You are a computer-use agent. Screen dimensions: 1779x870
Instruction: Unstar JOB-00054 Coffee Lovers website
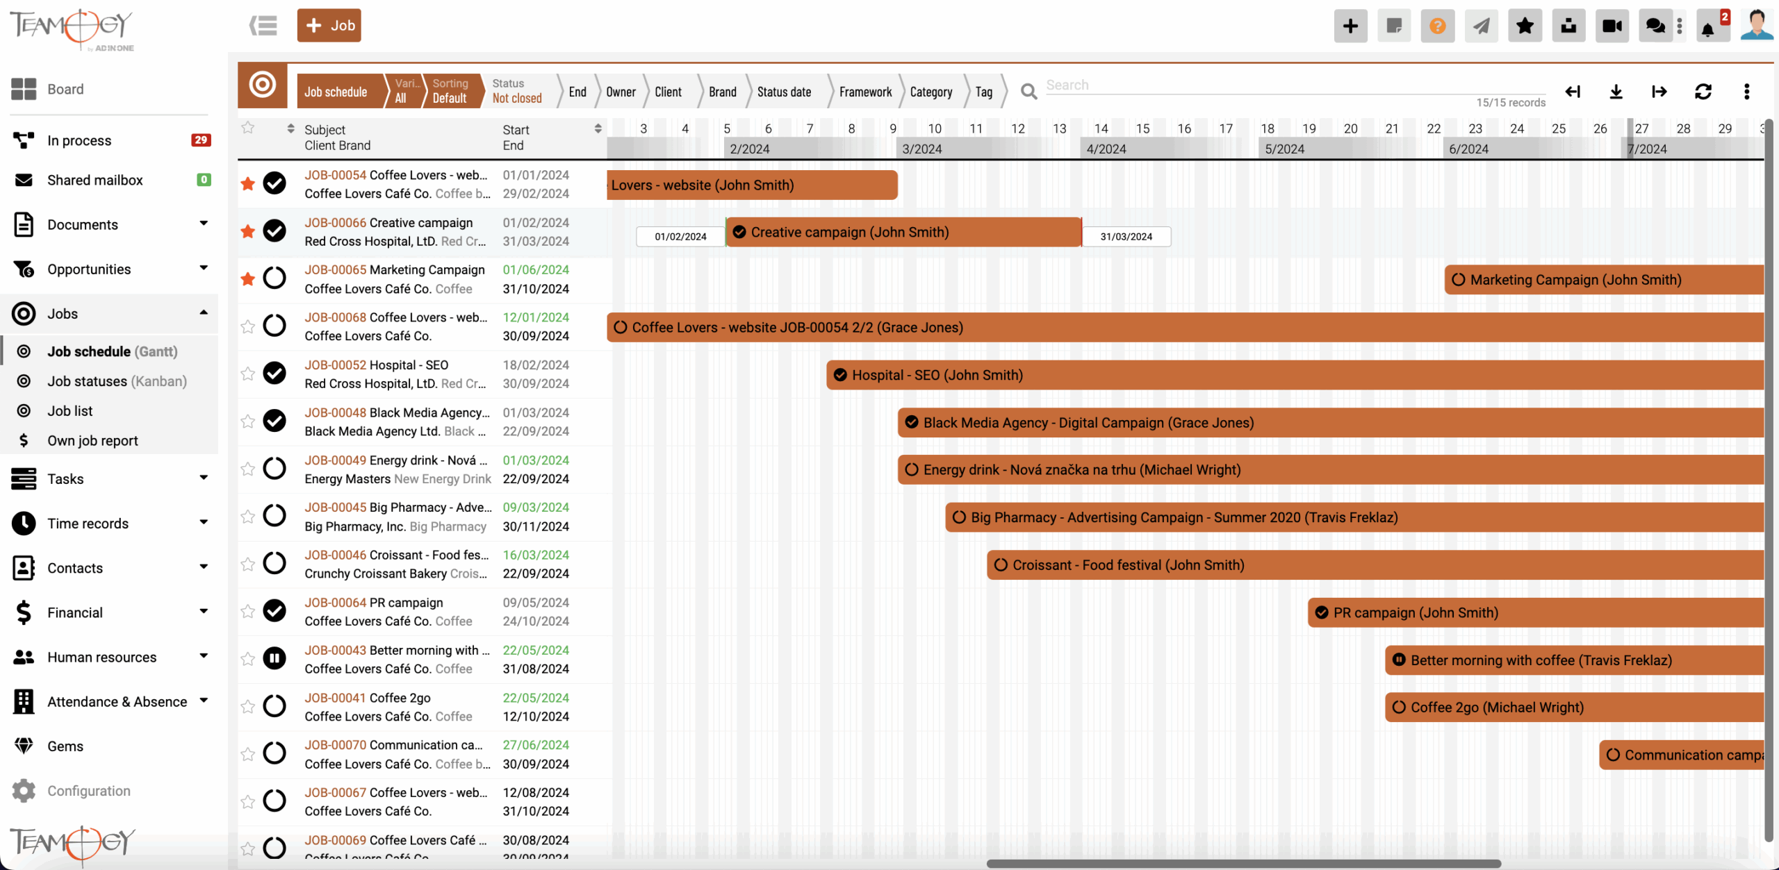point(247,184)
